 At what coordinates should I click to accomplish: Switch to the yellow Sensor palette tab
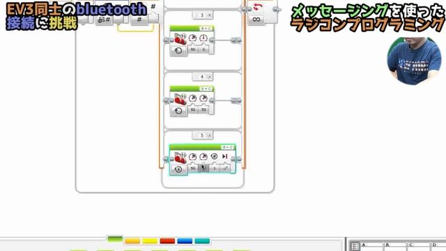point(150,241)
